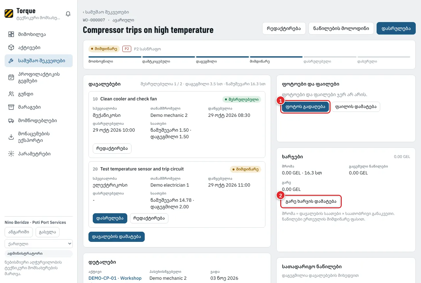This screenshot has width=421, height=283.
Task: Go to მიმოხილვა in sidebar
Action: click(38, 34)
